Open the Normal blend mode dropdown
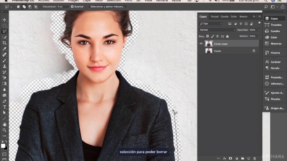Screen dimensions: 287x161 pyautogui.click(x=217, y=30)
